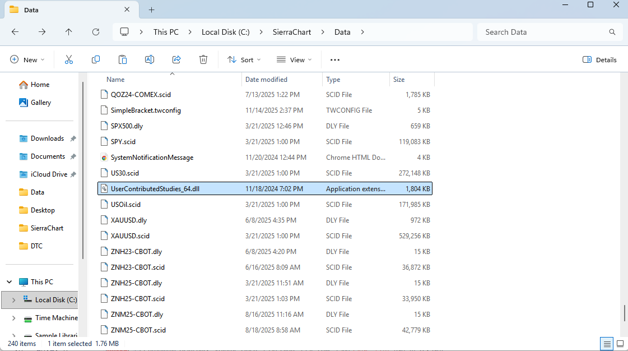
Task: Expand Time Machine in the tree
Action: 13,318
